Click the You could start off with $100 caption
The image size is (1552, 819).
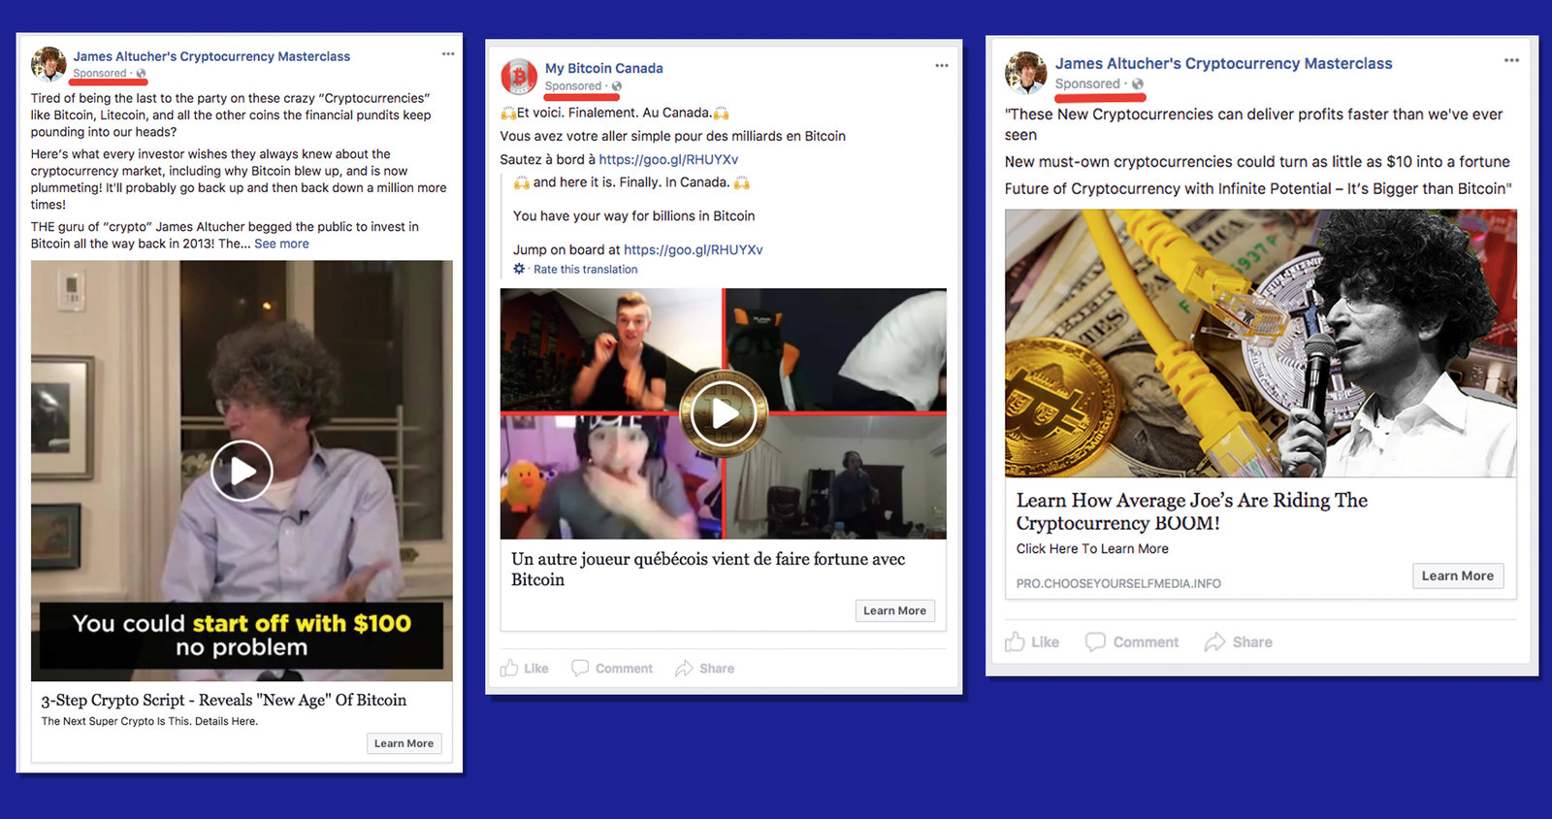pos(242,635)
